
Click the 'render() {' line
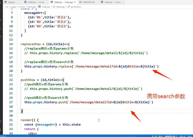click(x=30, y=120)
